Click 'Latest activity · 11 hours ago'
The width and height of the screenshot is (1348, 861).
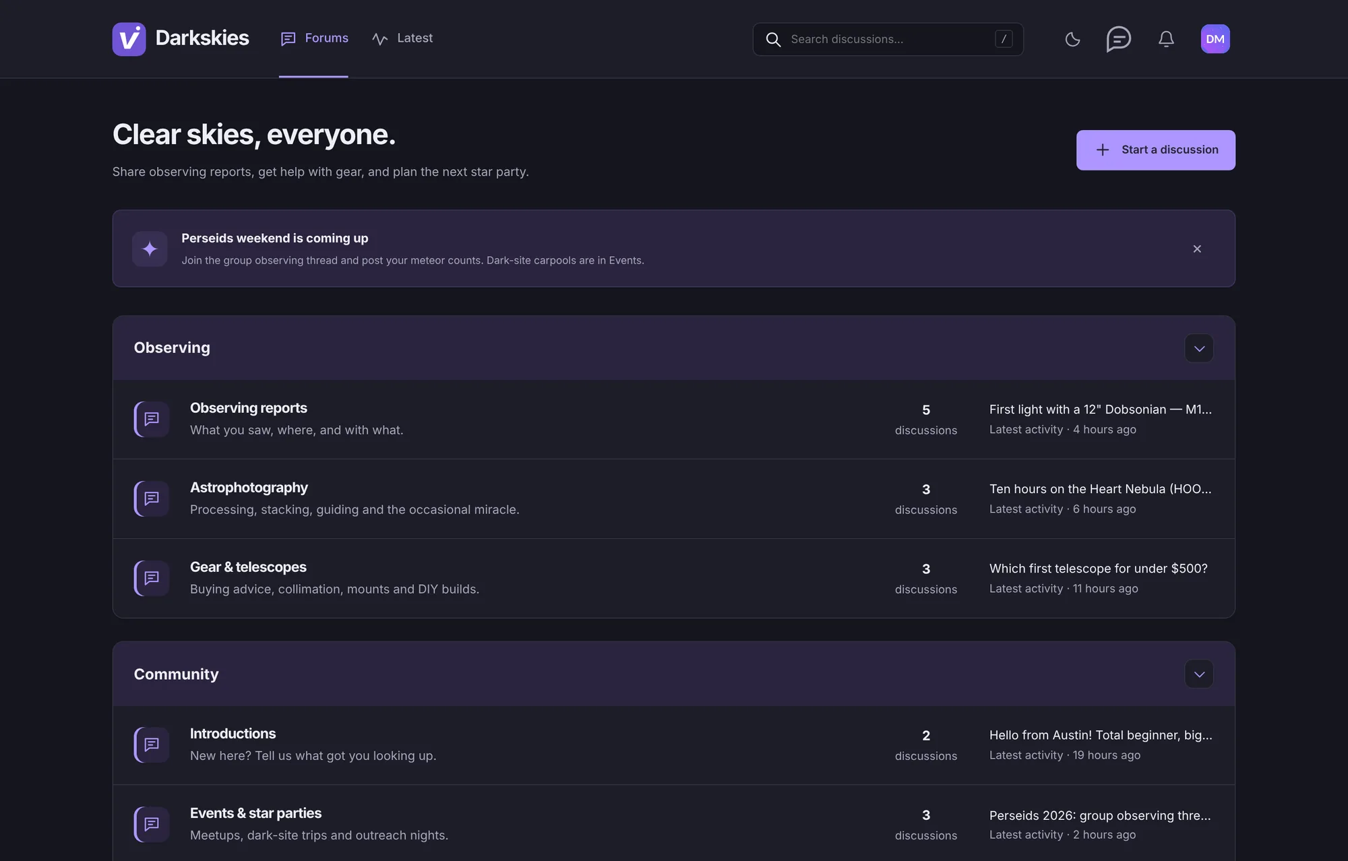click(1064, 588)
